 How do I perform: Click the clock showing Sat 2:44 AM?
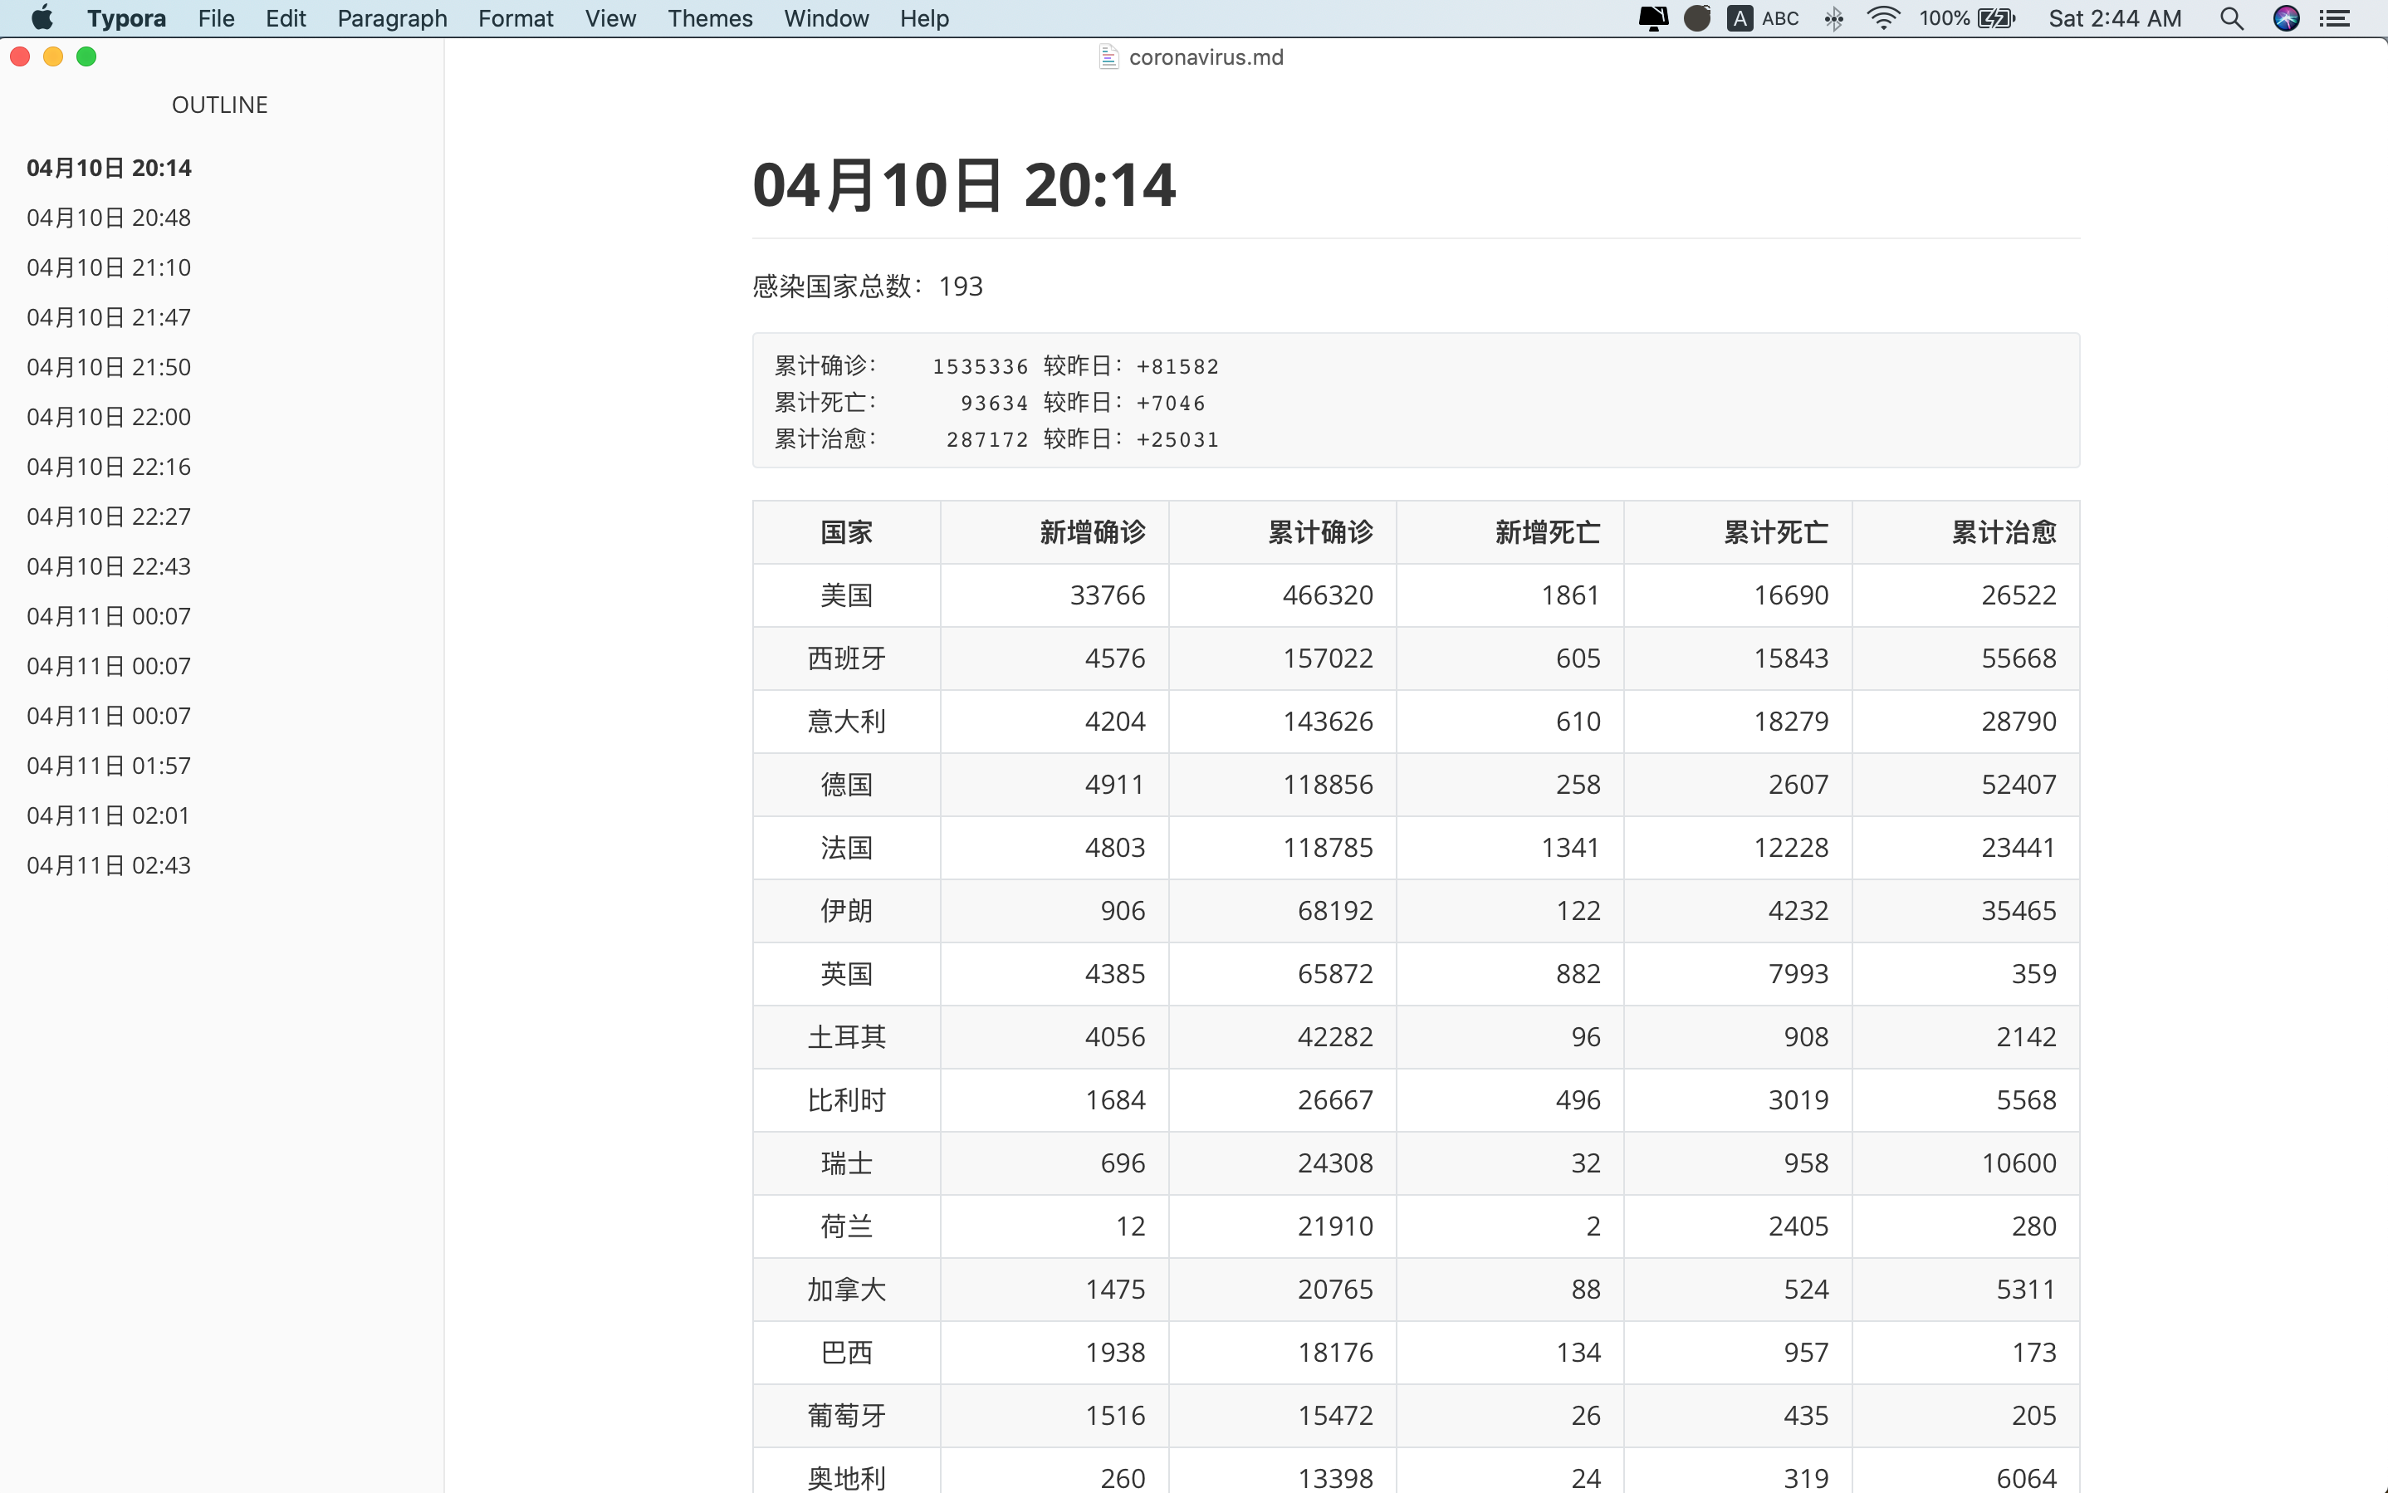(2116, 17)
